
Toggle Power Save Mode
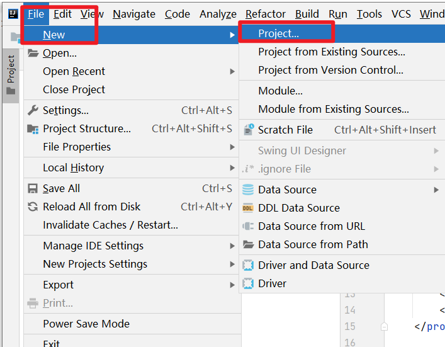86,324
